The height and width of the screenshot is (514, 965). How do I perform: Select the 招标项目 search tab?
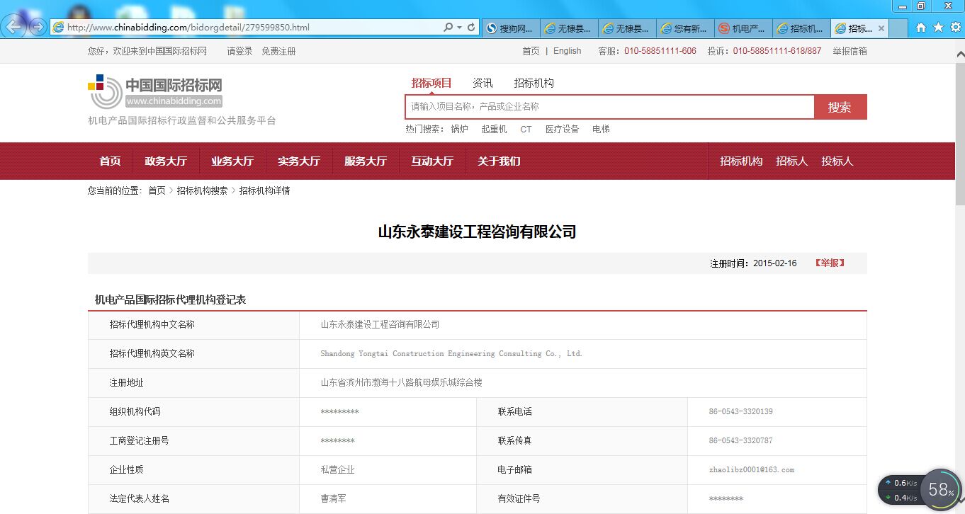[431, 83]
